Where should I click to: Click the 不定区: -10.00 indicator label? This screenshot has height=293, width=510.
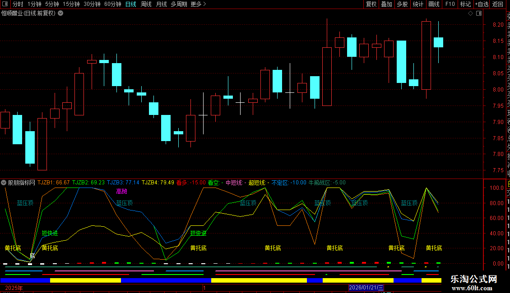[x=289, y=183]
